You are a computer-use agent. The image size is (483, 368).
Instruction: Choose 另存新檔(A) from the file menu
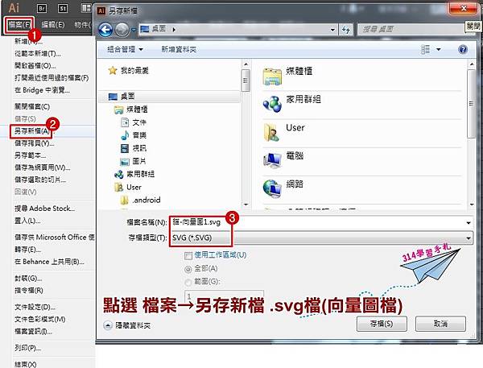pyautogui.click(x=31, y=131)
